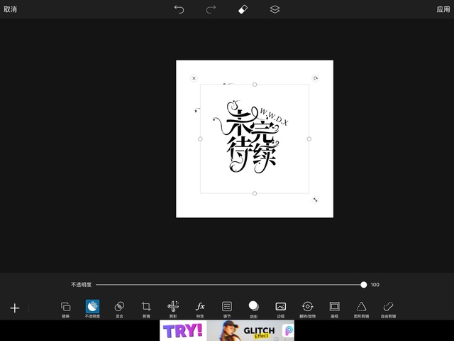
Task: Tap the redo arrow in top bar
Action: [x=211, y=9]
